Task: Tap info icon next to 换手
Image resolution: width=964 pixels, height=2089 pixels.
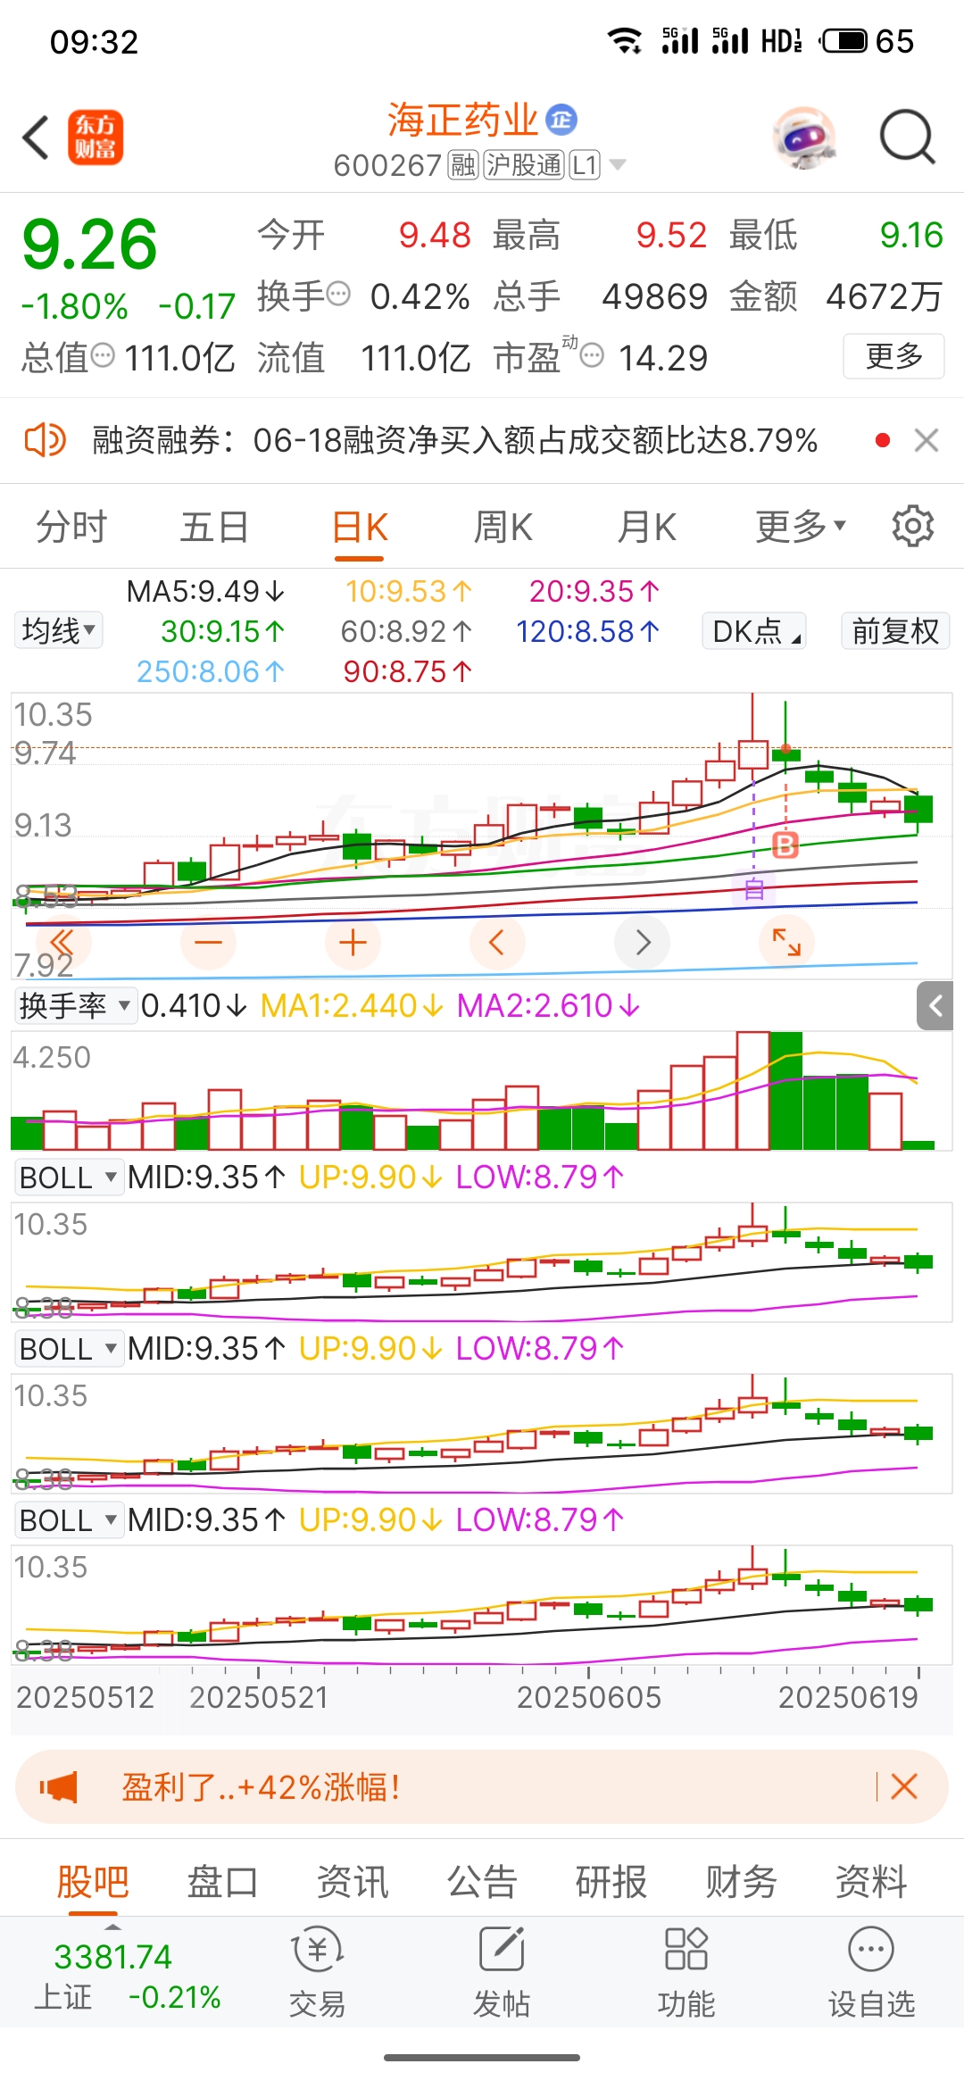Action: coord(338,294)
